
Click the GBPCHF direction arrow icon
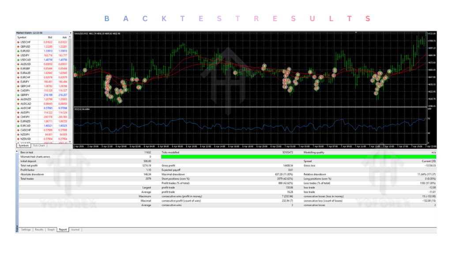pos(19,86)
